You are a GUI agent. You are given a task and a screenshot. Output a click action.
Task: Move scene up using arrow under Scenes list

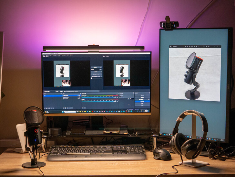pyautogui.click(x=51, y=108)
